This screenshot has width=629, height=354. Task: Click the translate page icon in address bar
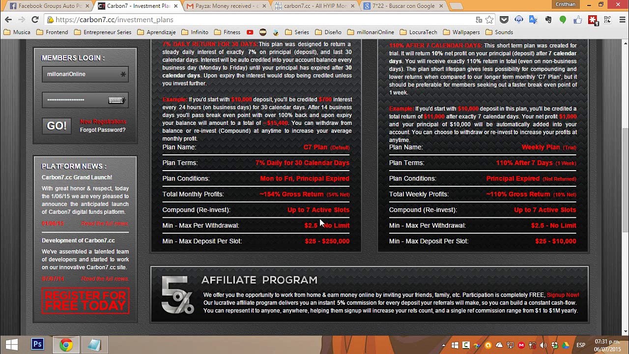tap(479, 20)
